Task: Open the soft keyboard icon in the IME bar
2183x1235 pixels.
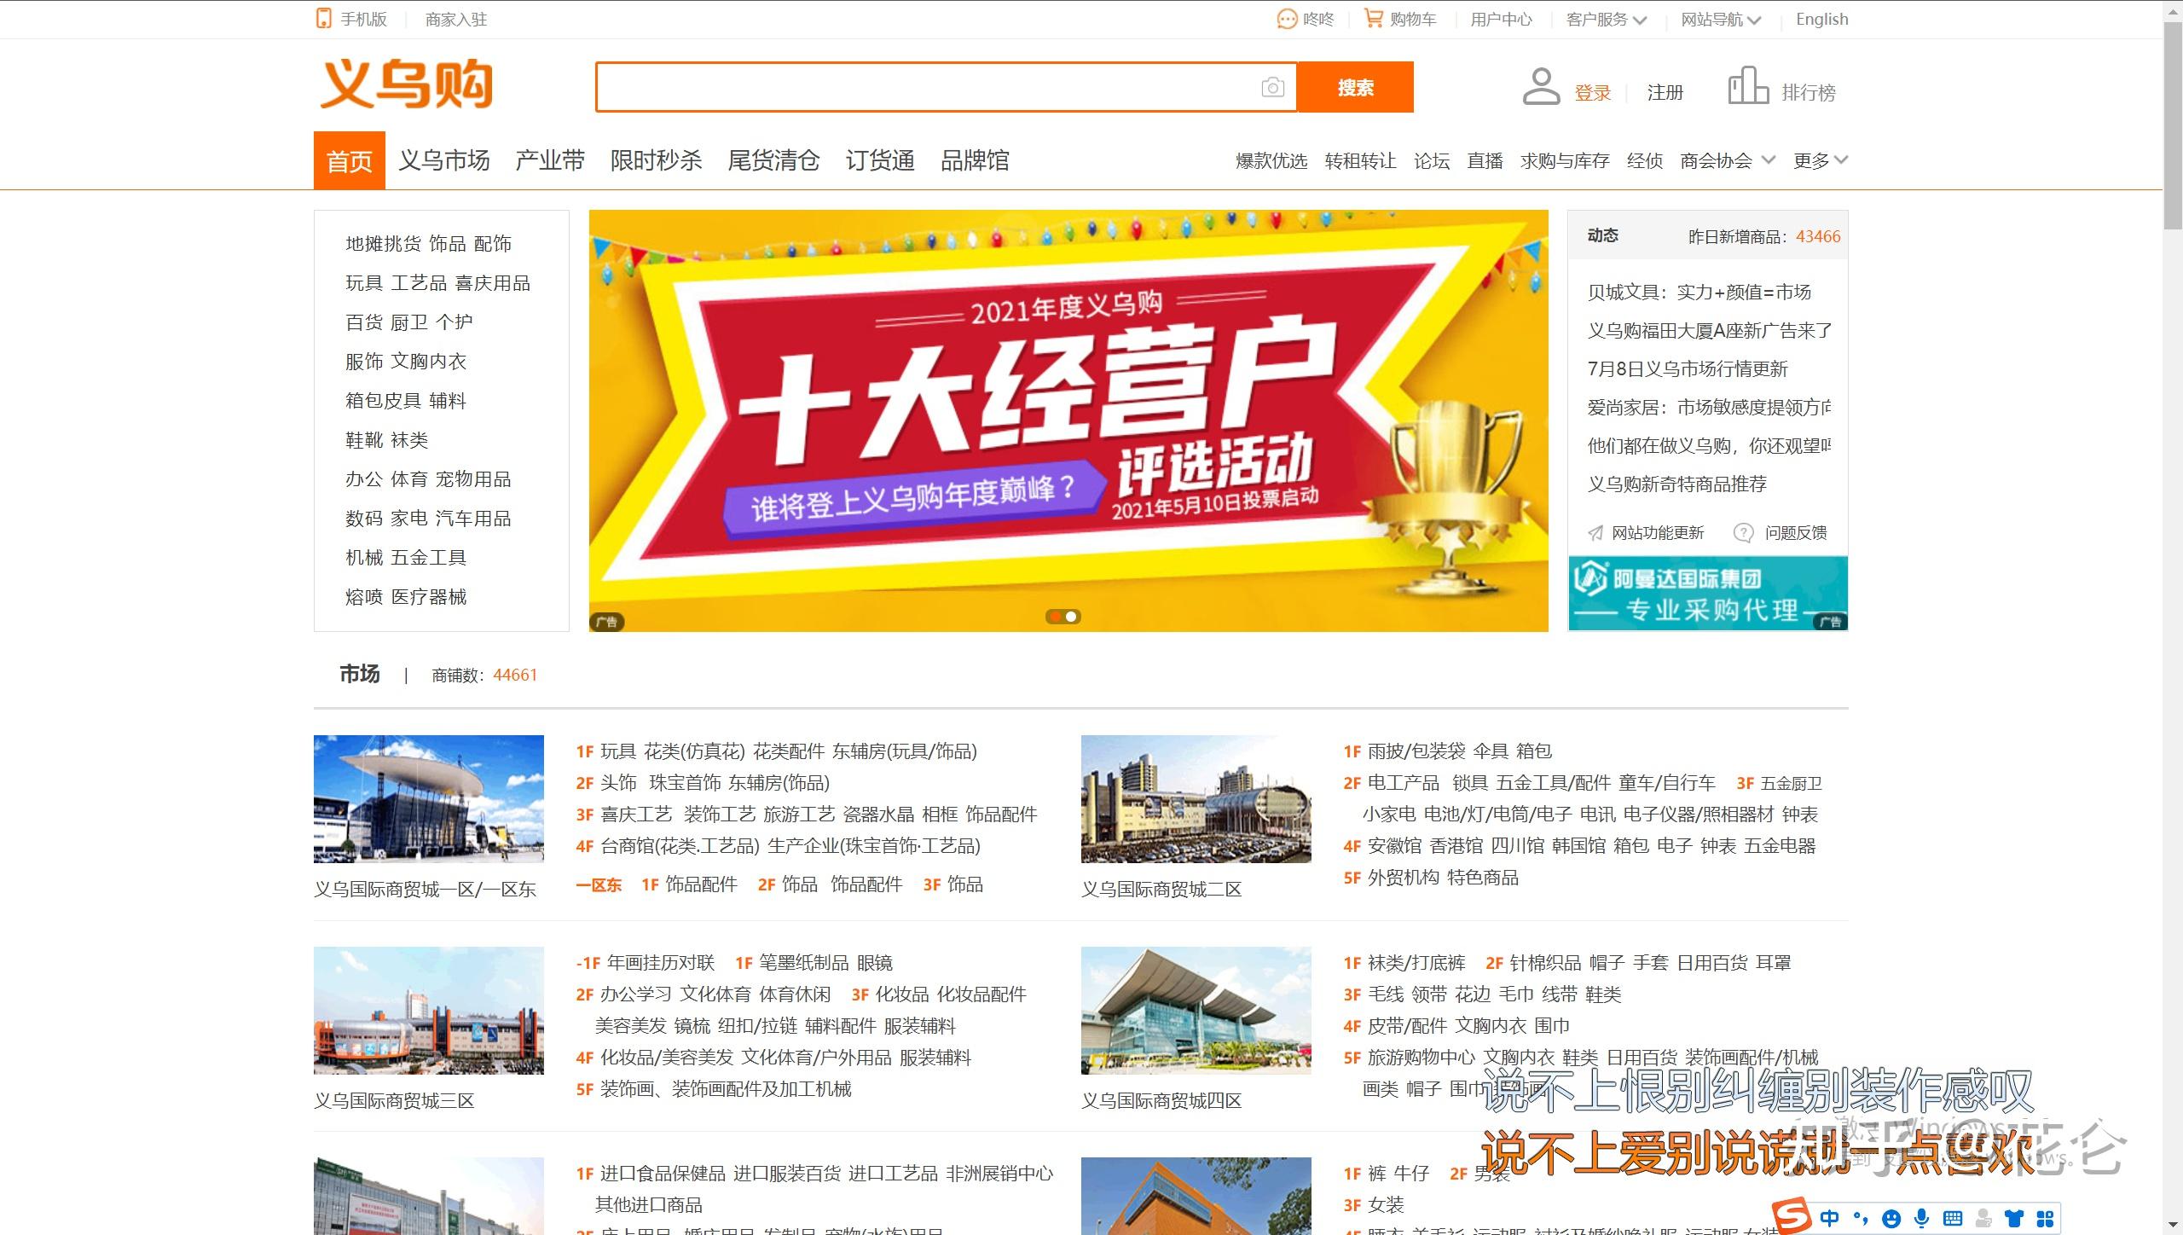Action: (x=1953, y=1219)
